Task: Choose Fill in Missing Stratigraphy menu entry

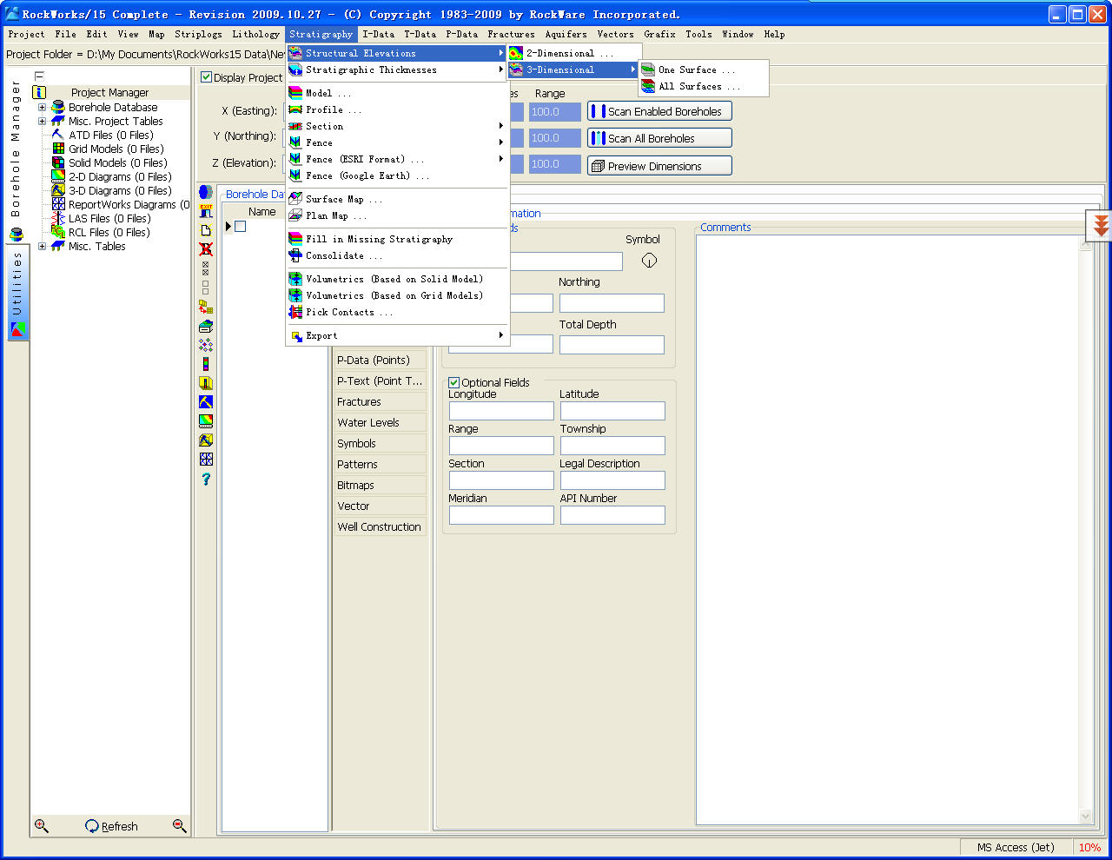Action: 397,239
